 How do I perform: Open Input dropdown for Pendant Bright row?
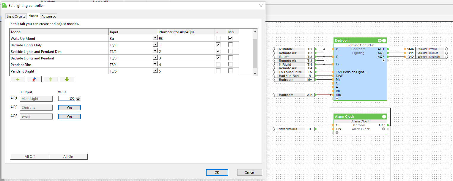click(x=155, y=71)
